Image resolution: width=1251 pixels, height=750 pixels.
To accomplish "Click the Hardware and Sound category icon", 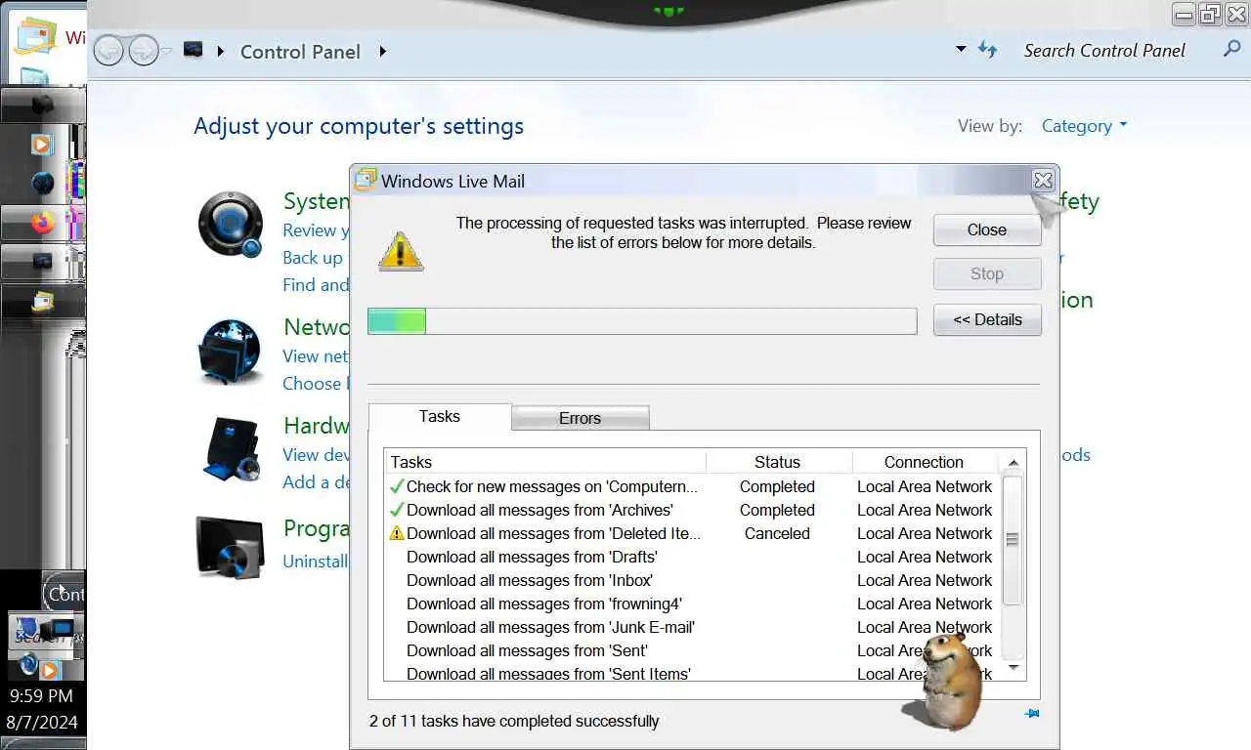I will 231,449.
